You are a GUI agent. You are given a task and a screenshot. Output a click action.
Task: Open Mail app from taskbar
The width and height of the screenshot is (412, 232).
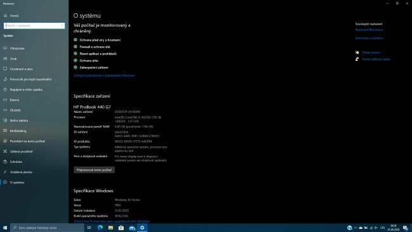[x=132, y=228]
